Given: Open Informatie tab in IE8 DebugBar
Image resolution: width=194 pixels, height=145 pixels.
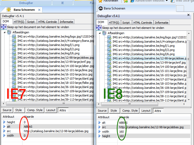Looking at the screenshot, I should (x=162, y=23).
